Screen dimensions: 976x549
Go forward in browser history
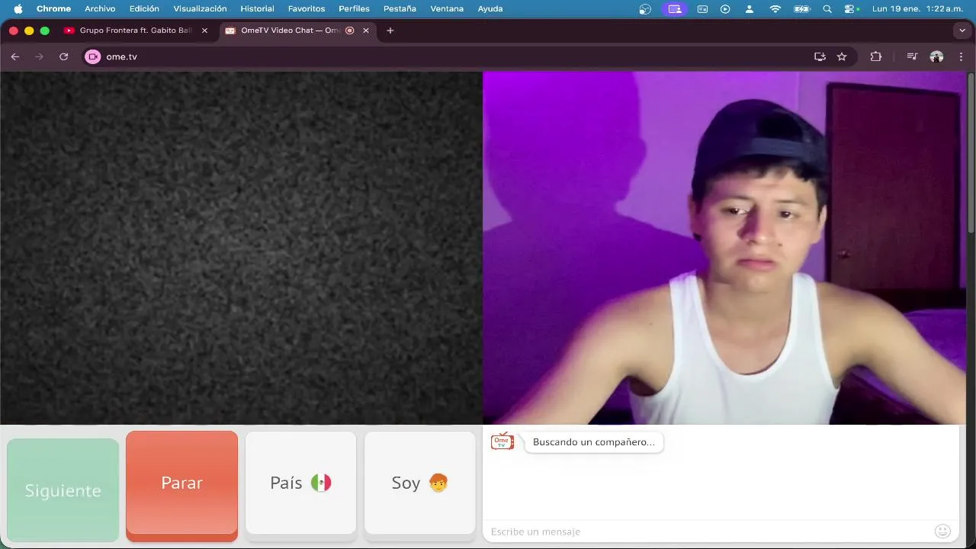[40, 56]
